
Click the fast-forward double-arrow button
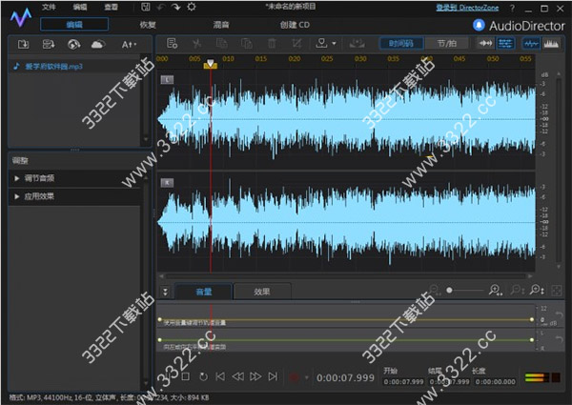255,376
